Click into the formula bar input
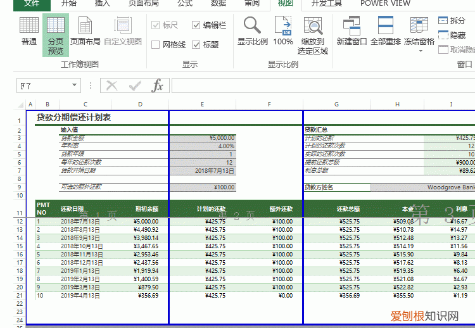 (323, 85)
